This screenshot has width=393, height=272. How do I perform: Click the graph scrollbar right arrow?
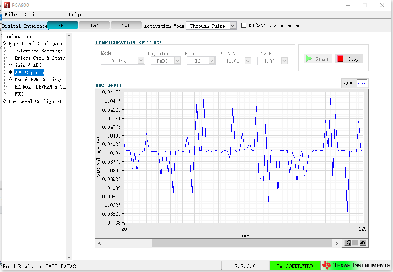[x=336, y=243]
